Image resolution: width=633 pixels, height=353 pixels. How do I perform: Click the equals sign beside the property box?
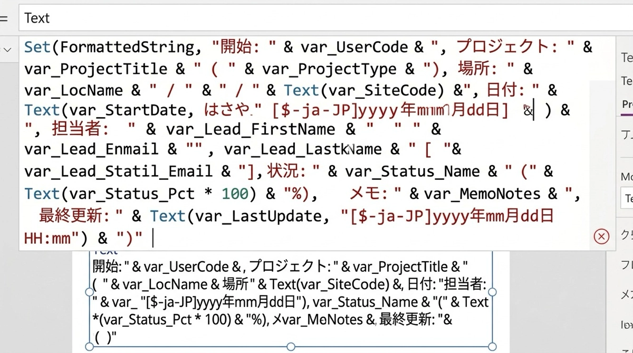tap(4, 18)
